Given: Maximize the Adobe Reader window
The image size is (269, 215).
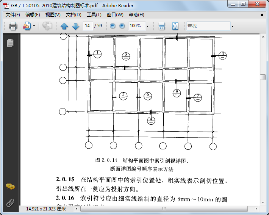Looking at the screenshot, I should click(x=243, y=4).
